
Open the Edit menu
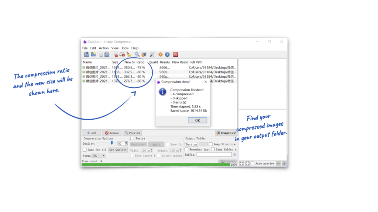click(93, 48)
